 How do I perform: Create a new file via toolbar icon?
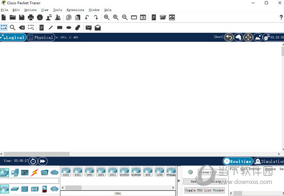4,17
